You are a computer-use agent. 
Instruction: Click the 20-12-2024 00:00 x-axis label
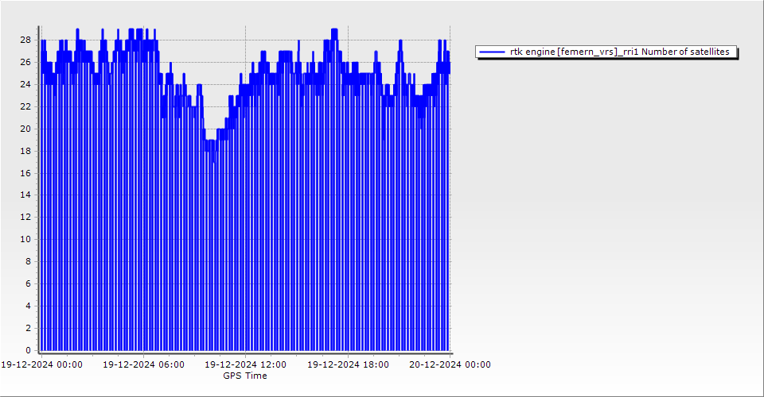(x=450, y=364)
